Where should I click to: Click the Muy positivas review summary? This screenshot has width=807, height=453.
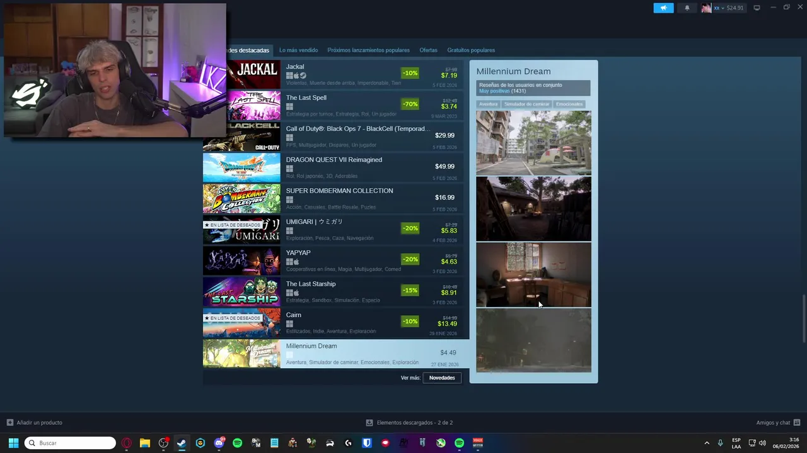(494, 91)
